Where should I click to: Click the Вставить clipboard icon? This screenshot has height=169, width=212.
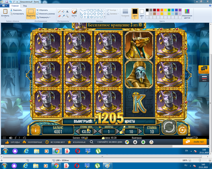click(5, 11)
